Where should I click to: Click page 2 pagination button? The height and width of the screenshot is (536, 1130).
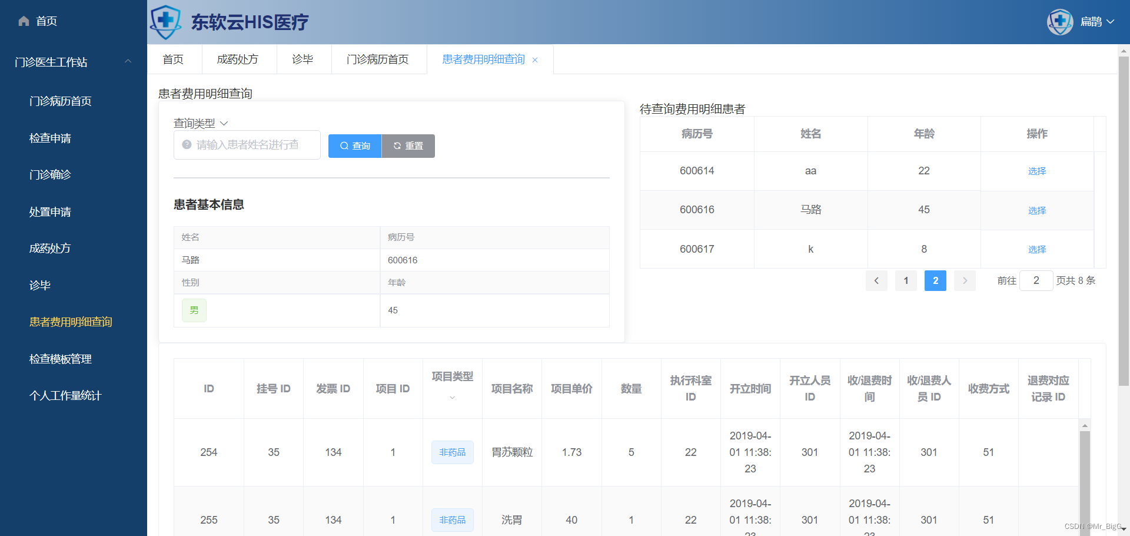tap(935, 280)
